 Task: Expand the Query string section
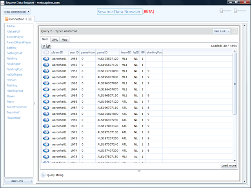[43, 175]
